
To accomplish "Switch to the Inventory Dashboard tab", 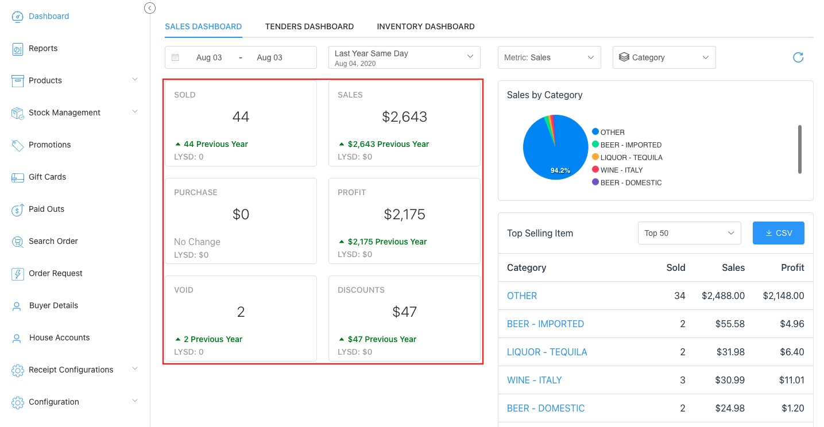I will pos(425,26).
